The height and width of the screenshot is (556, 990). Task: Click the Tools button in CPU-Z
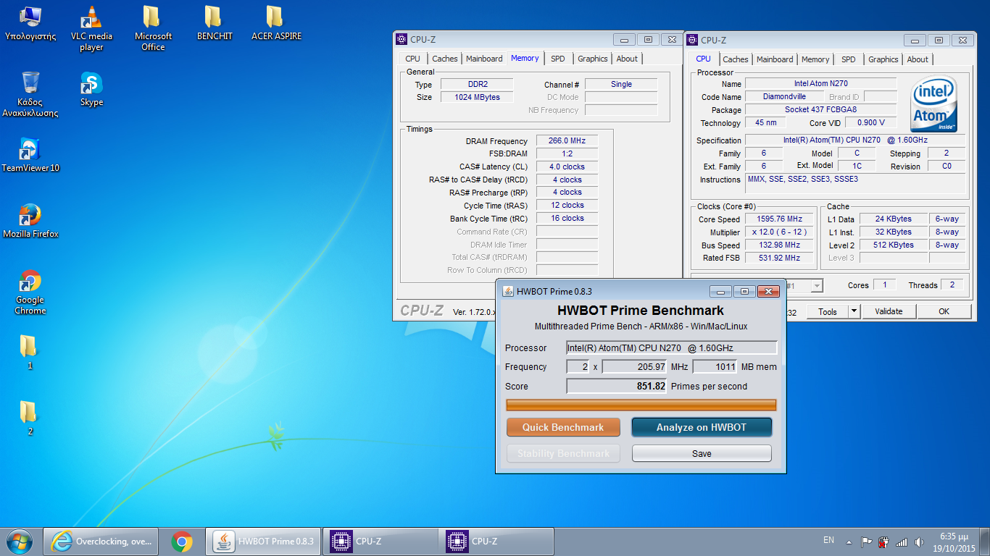[x=828, y=311]
